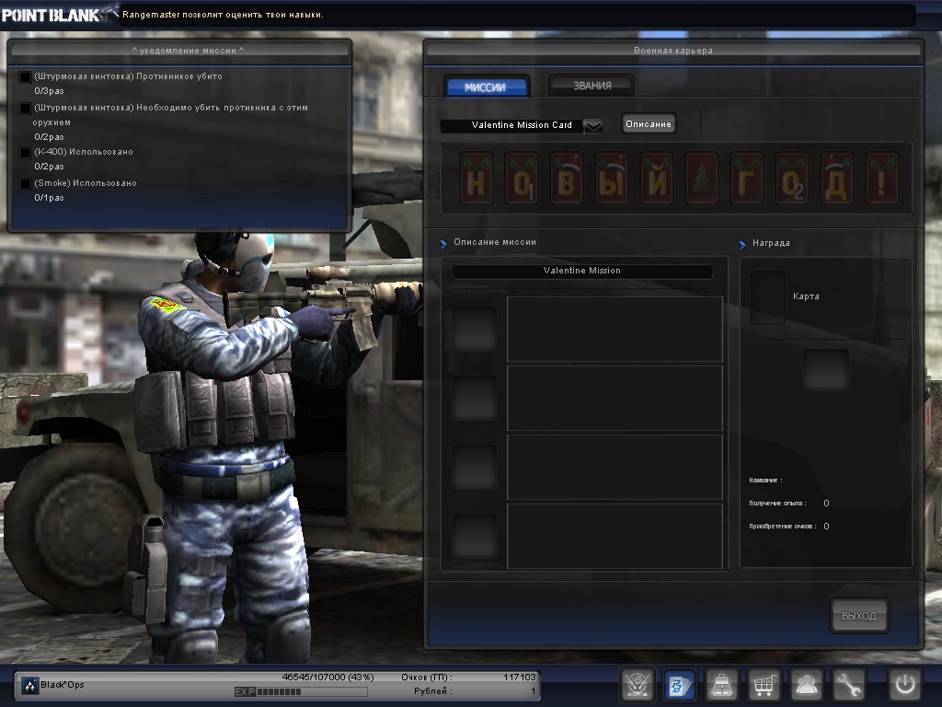
Task: Open the community friends icon
Action: 807,685
